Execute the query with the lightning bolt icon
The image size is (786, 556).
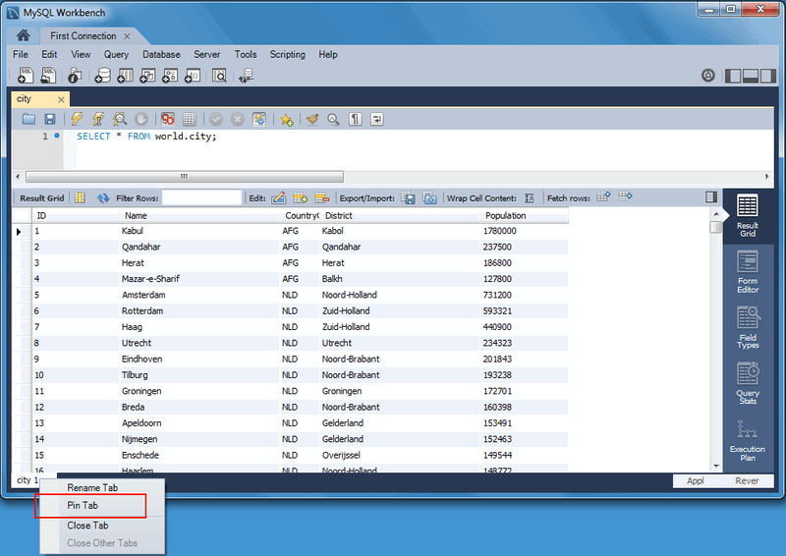[x=77, y=119]
